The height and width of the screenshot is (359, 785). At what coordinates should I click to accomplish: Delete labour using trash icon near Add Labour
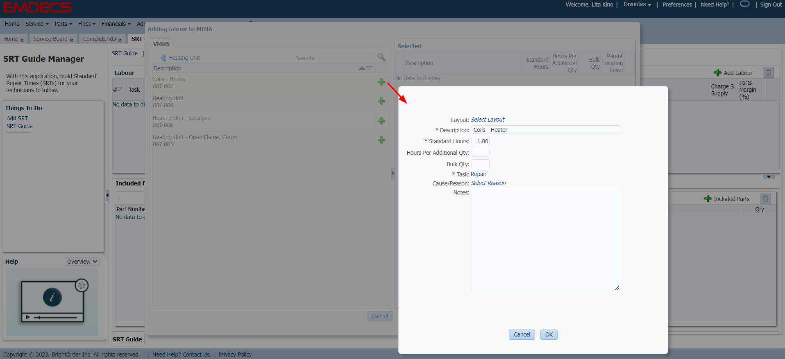(769, 72)
